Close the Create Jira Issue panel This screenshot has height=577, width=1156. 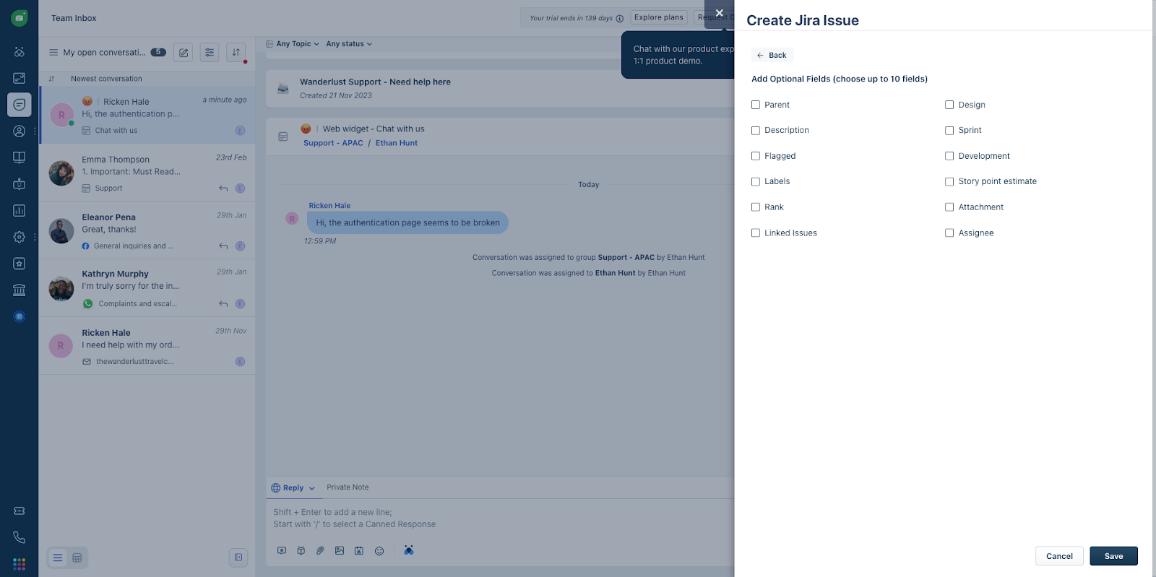719,13
